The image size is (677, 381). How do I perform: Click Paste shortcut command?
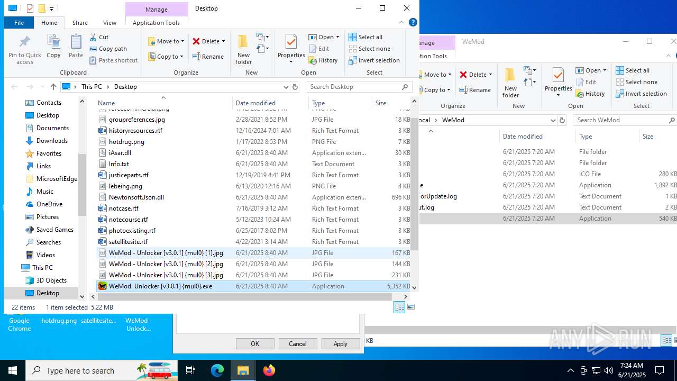tap(113, 60)
